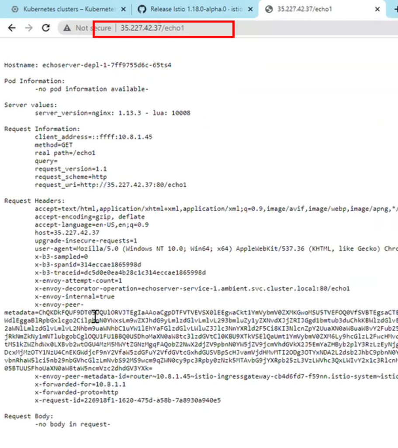Click request_scheme=http line

tap(71, 177)
